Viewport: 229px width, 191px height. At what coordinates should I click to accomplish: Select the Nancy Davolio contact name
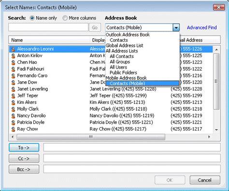click(31, 116)
